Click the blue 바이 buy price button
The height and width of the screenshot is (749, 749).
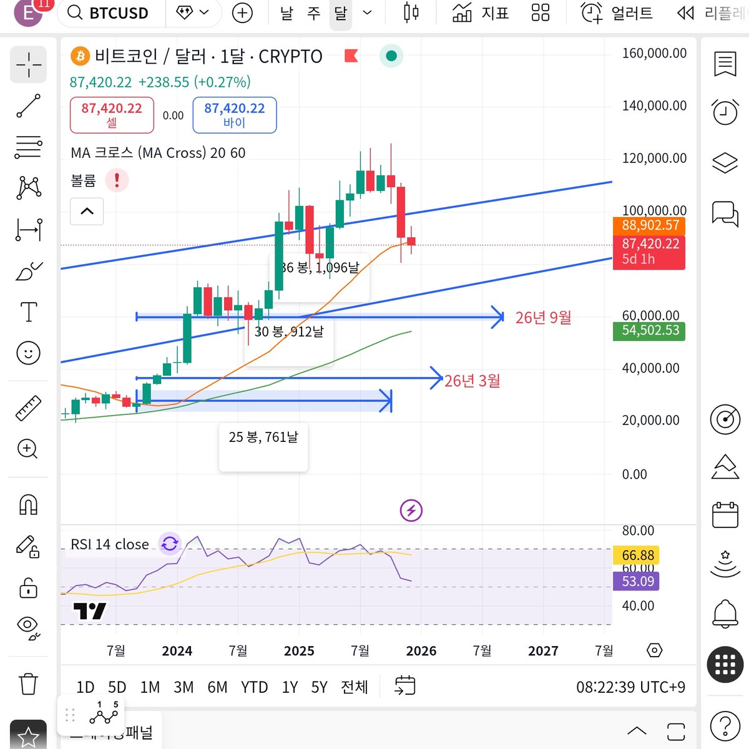pyautogui.click(x=235, y=115)
